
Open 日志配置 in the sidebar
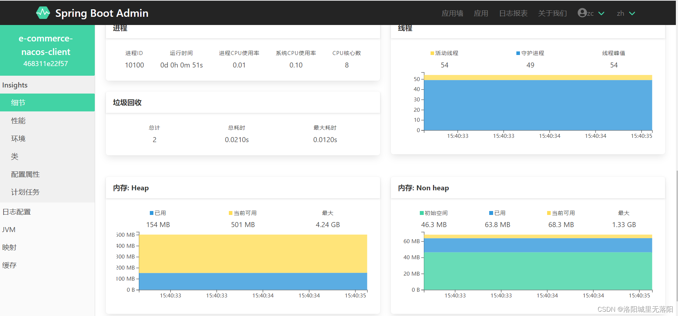coord(47,212)
